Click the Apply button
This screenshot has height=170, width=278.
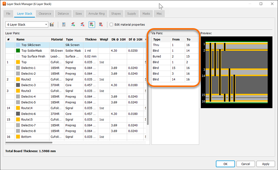coord(265,164)
